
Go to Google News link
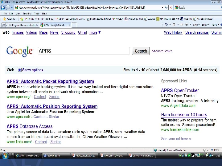pyautogui.click(x=54, y=33)
